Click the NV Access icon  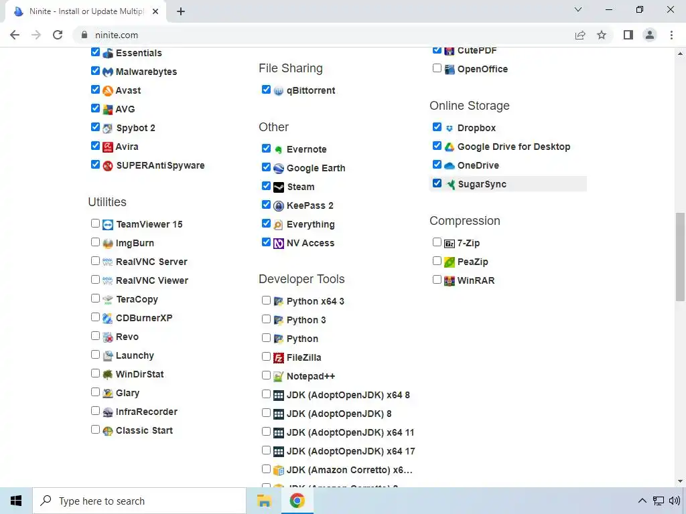[x=279, y=244]
